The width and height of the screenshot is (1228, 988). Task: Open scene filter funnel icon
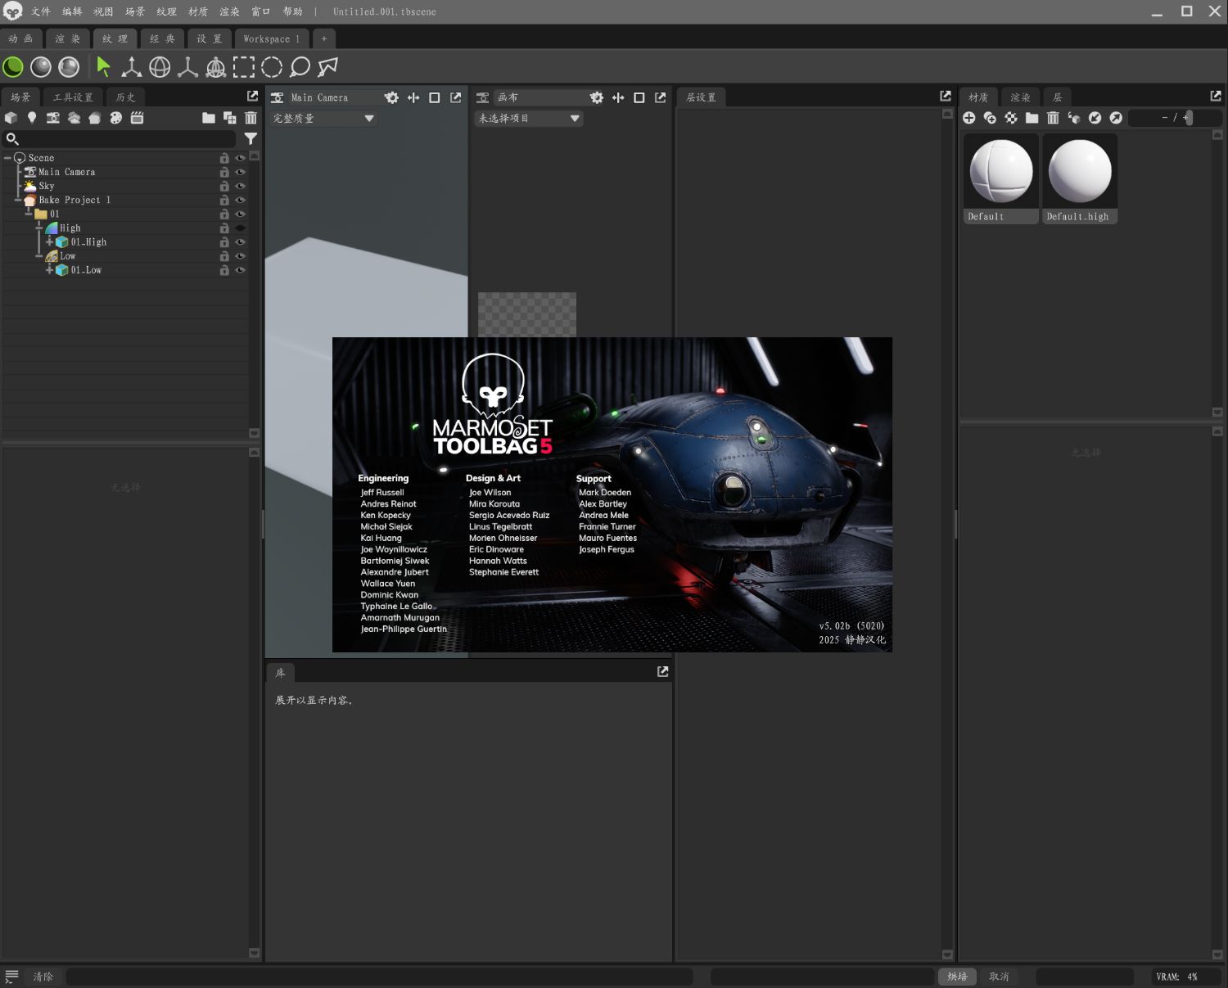pyautogui.click(x=251, y=139)
